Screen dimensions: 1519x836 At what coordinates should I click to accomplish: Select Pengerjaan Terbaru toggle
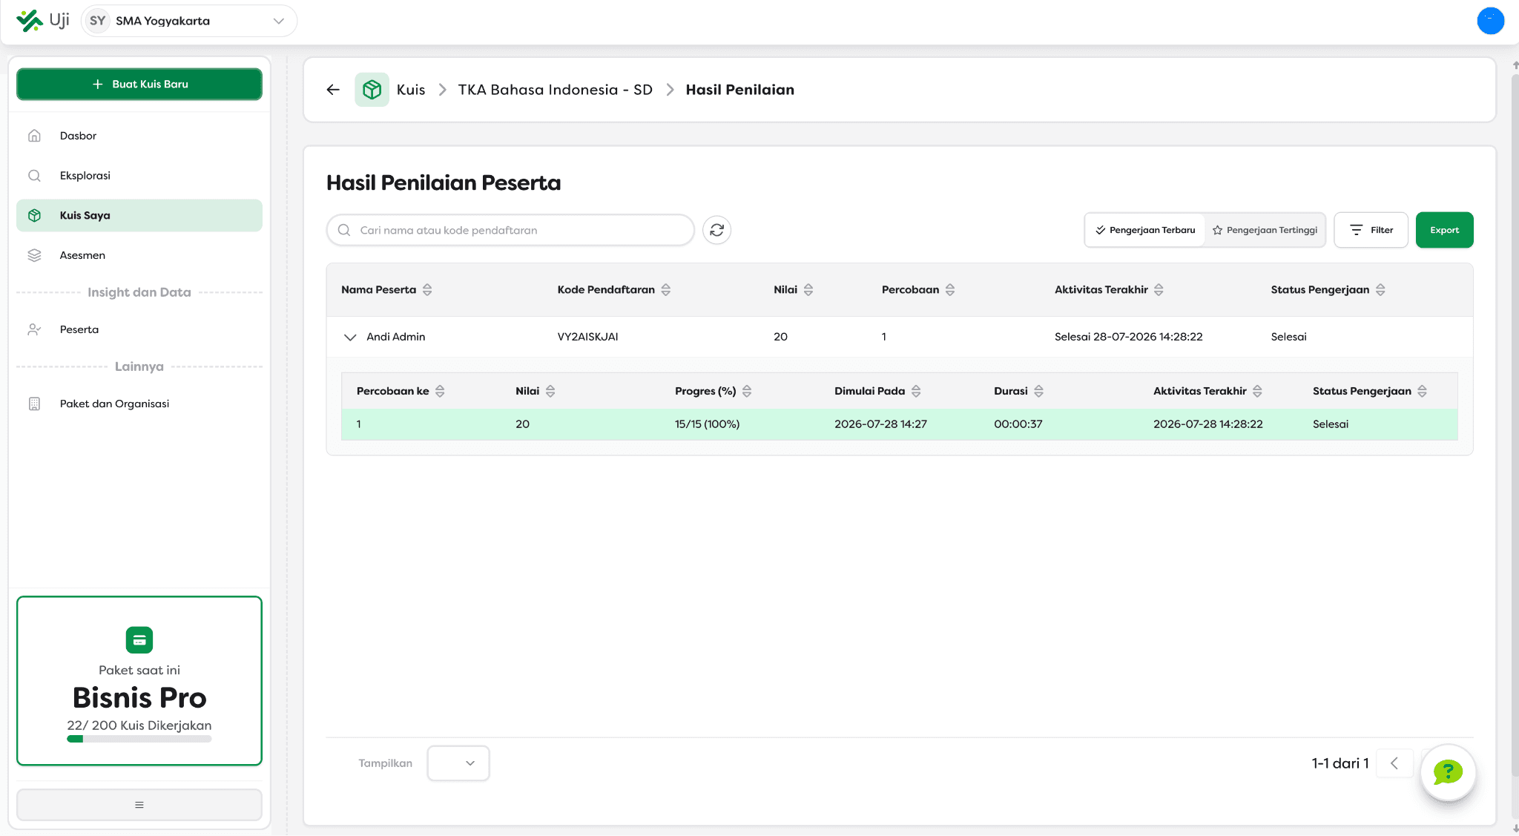(x=1145, y=230)
